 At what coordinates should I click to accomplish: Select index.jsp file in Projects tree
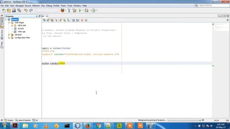22,32
